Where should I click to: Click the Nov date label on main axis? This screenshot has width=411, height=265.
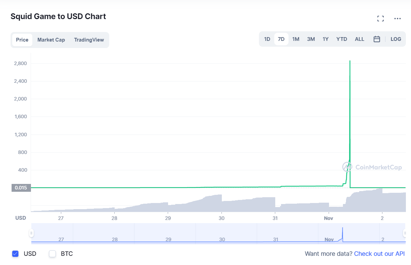click(x=328, y=218)
